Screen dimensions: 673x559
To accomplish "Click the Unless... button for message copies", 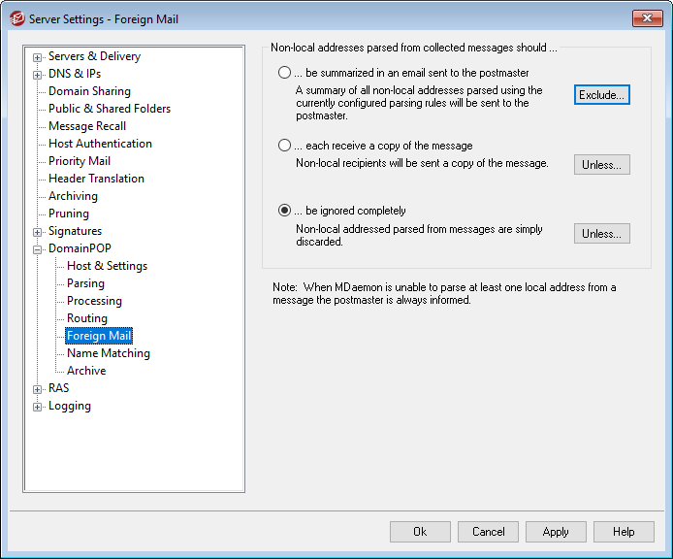I will click(601, 164).
